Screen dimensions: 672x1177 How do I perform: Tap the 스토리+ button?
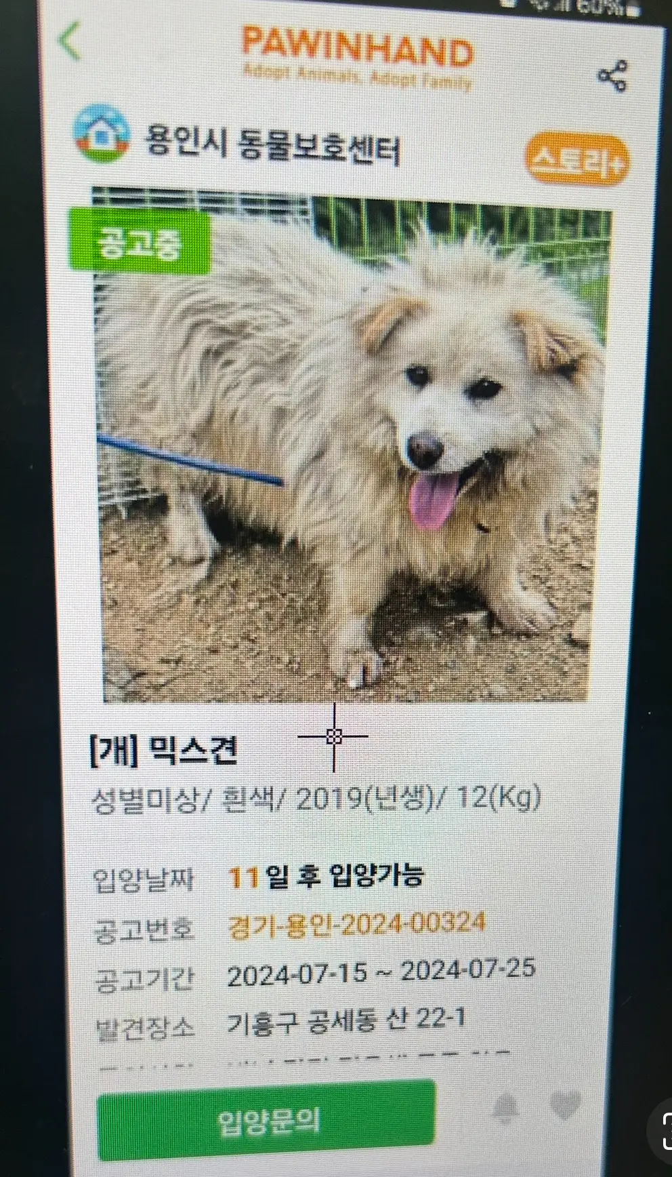point(577,161)
